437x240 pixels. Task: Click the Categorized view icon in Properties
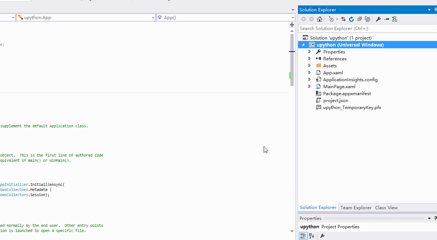[303, 236]
